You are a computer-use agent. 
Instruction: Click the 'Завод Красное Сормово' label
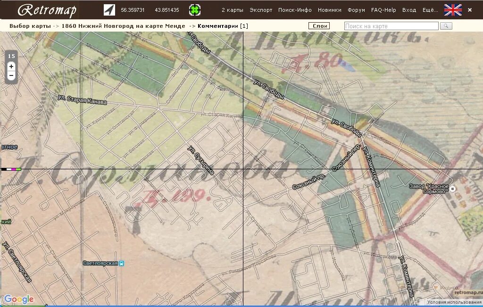(x=429, y=189)
